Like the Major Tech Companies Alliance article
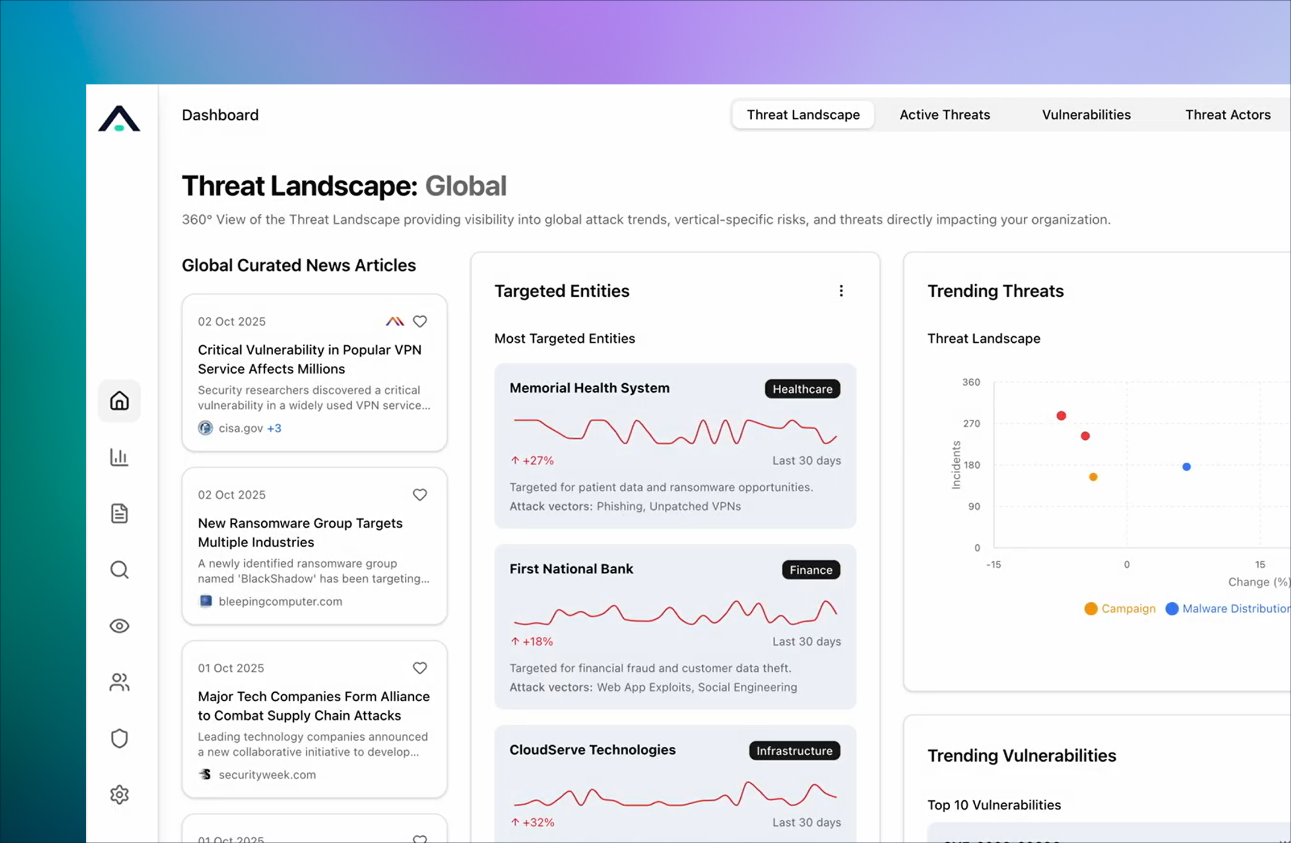Screen dimensions: 1291x843 point(420,668)
